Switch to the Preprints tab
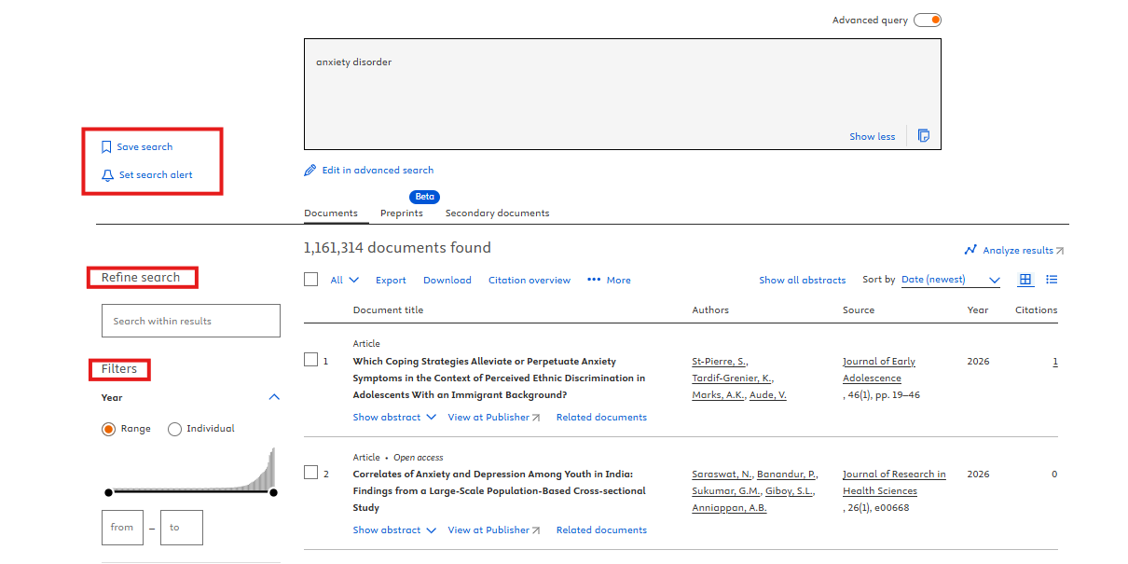1128x564 pixels. point(401,213)
